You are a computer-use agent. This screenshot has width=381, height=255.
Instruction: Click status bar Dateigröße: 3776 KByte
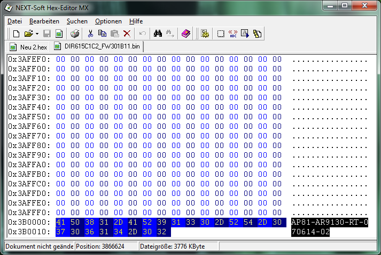click(172, 246)
